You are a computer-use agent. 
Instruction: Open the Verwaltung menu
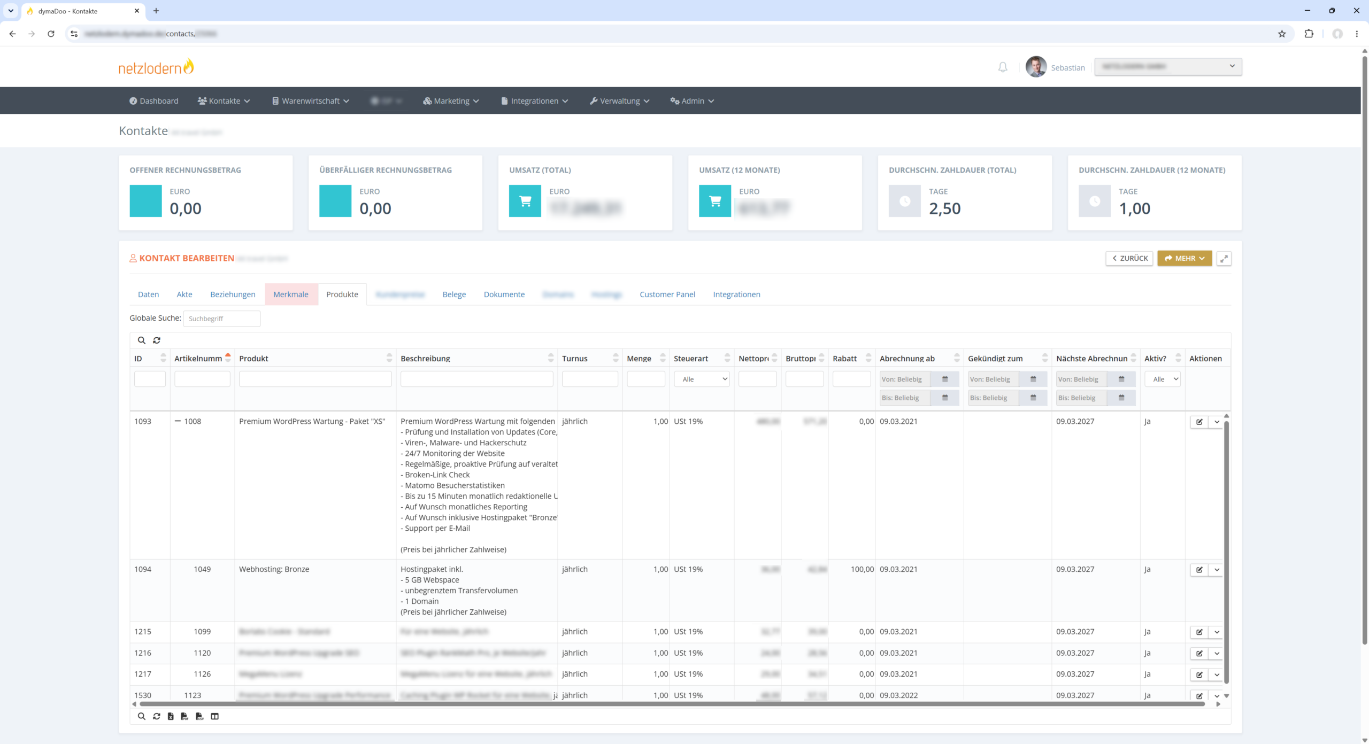[x=619, y=101]
